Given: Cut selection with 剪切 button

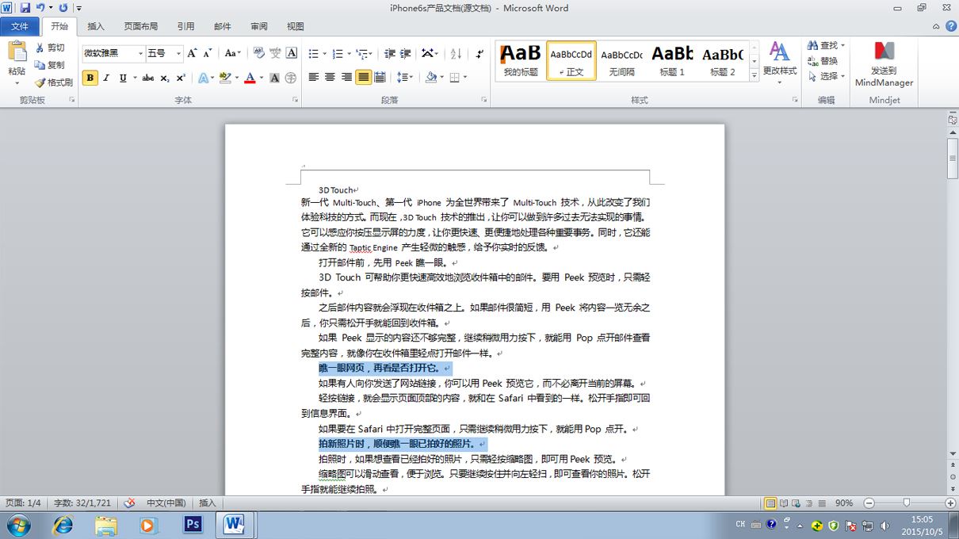Looking at the screenshot, I should [x=50, y=48].
